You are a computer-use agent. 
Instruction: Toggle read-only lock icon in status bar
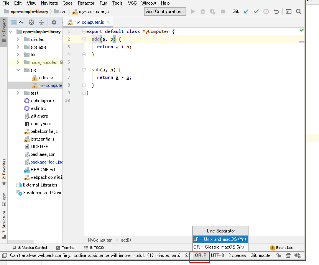point(278,255)
